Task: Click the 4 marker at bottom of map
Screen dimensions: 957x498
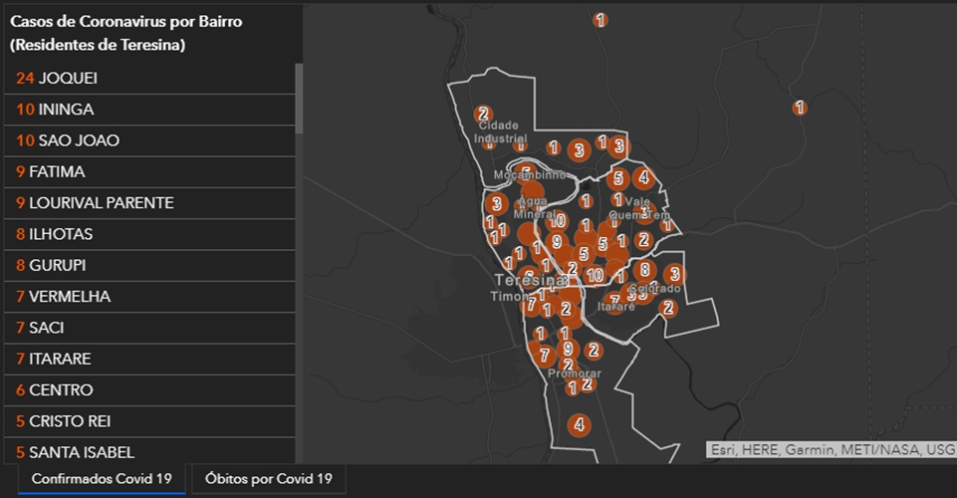Action: click(579, 424)
